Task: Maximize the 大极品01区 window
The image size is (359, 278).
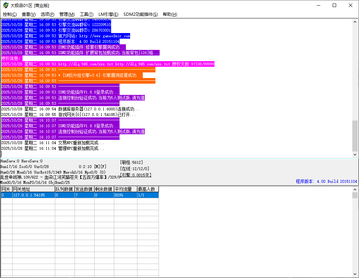Action: 334,5
